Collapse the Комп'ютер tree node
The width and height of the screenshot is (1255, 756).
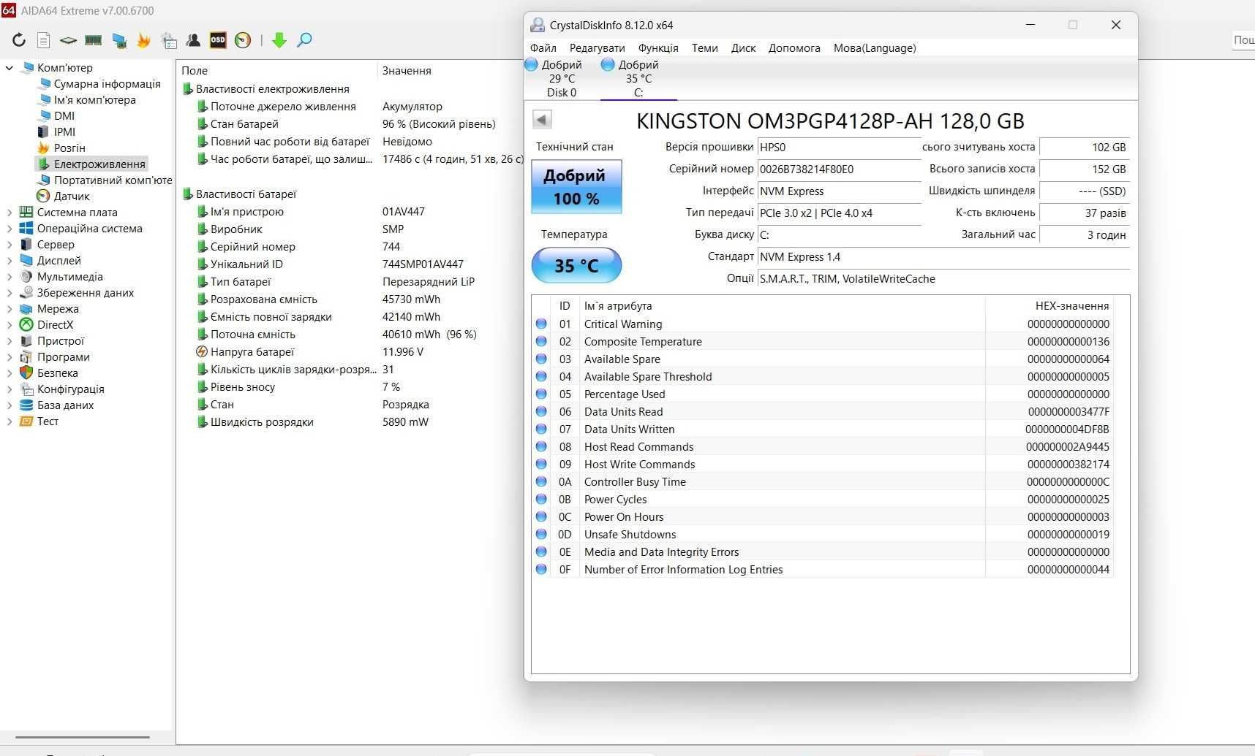[10, 67]
